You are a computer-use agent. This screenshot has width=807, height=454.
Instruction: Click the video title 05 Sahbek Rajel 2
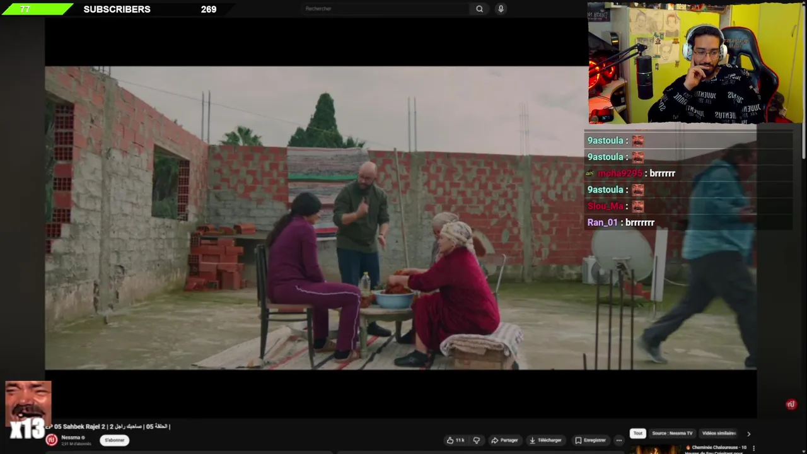[107, 427]
